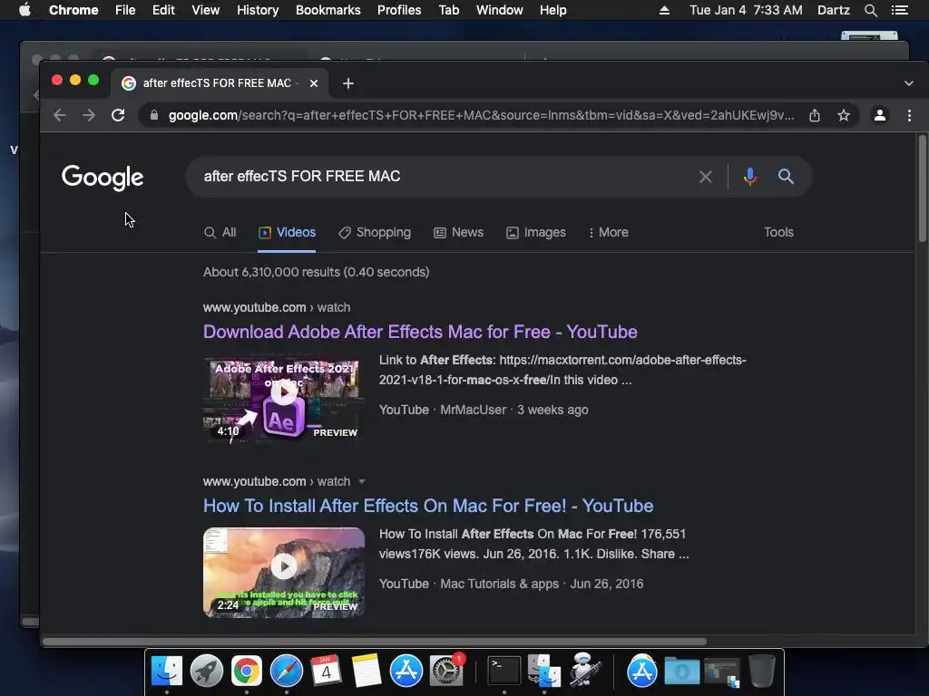The height and width of the screenshot is (696, 929).
Task: Click 'Mac Tutorials & apps' channel text
Action: (x=500, y=584)
